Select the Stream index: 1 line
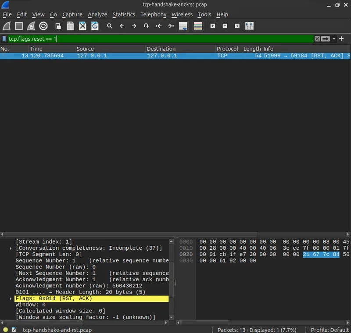351x333 pixels. coord(43,242)
